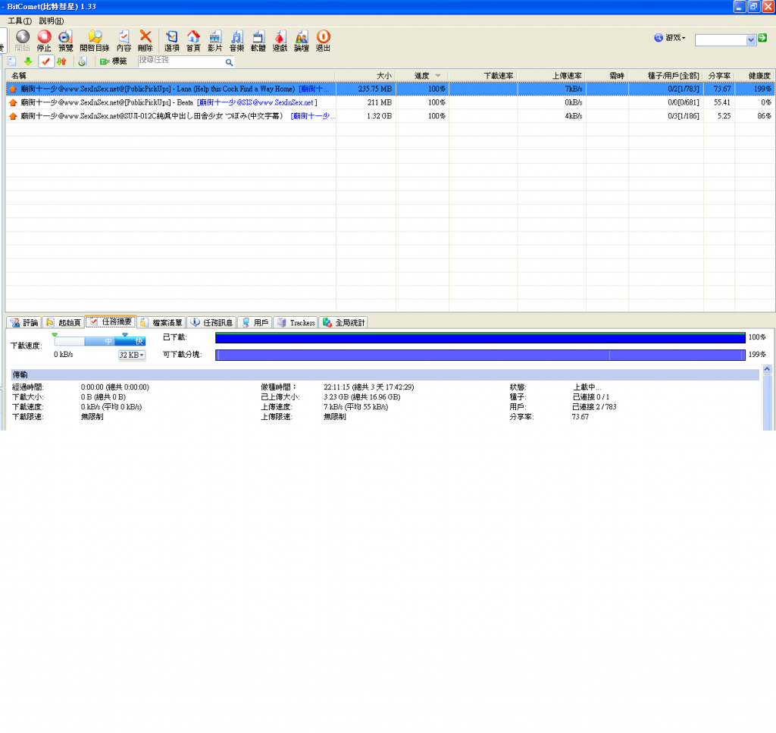This screenshot has width=776, height=733.
Task: Open the Music (音樂) note icon
Action: [236, 36]
